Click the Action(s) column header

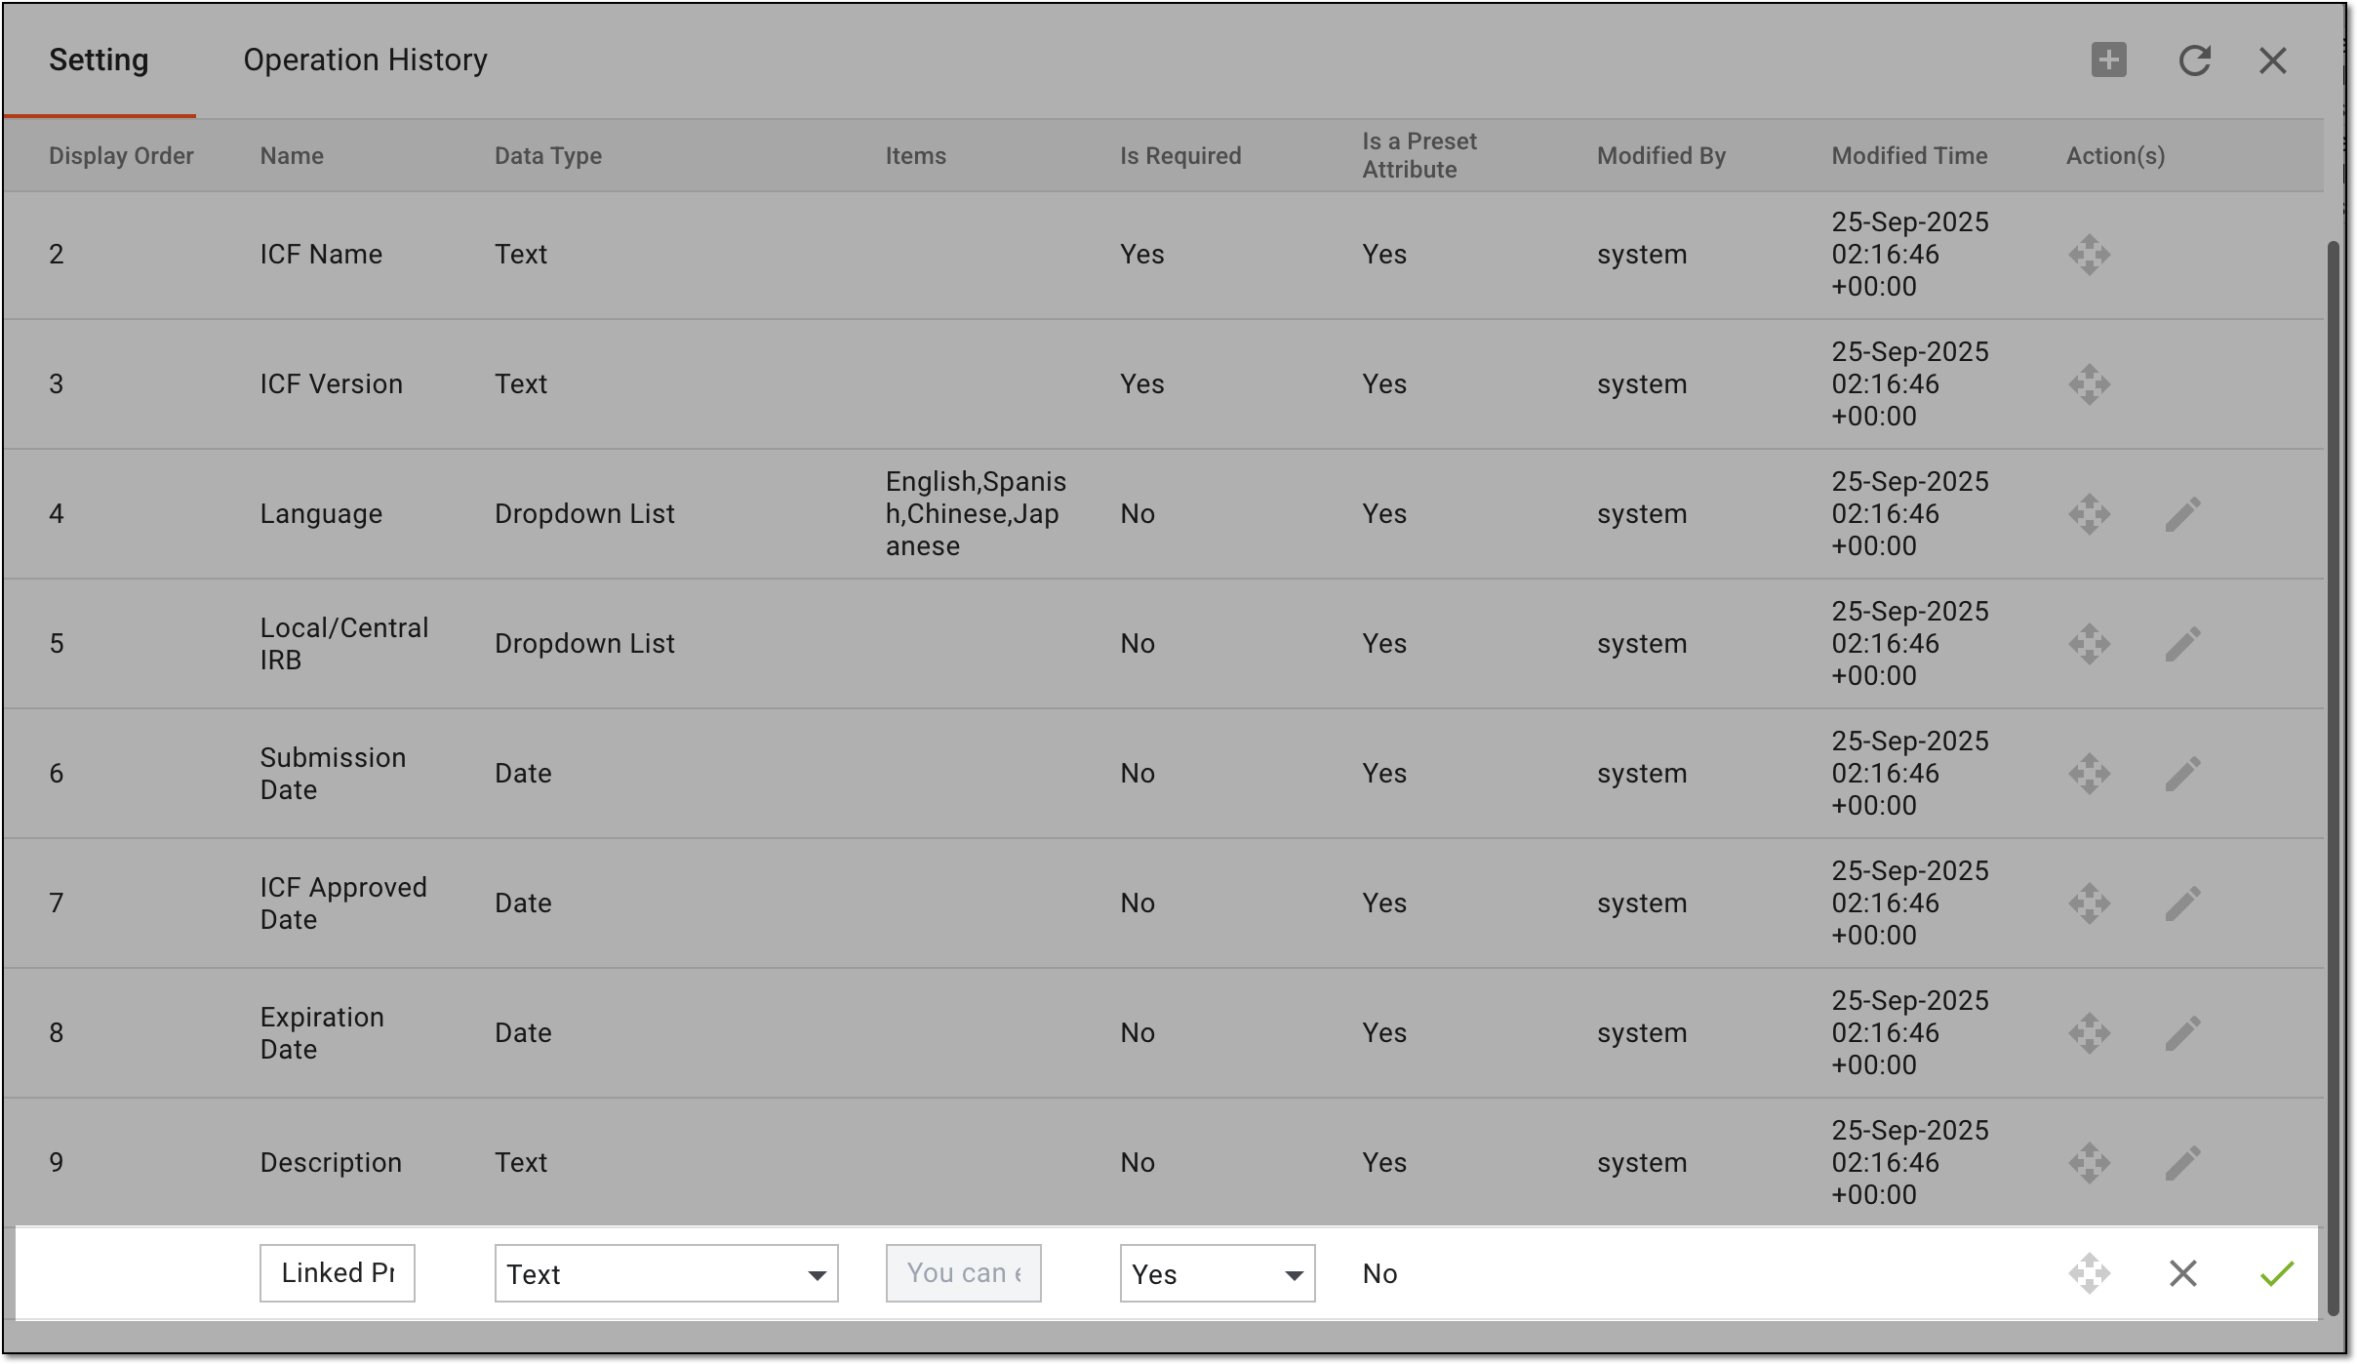[x=2115, y=156]
